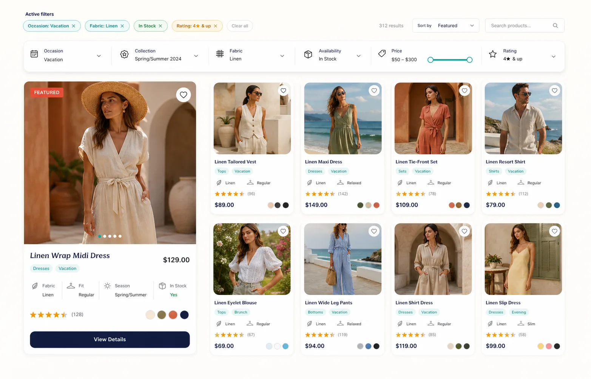The image size is (591, 379).
Task: Click the star icon beside Rating filter
Action: [492, 54]
